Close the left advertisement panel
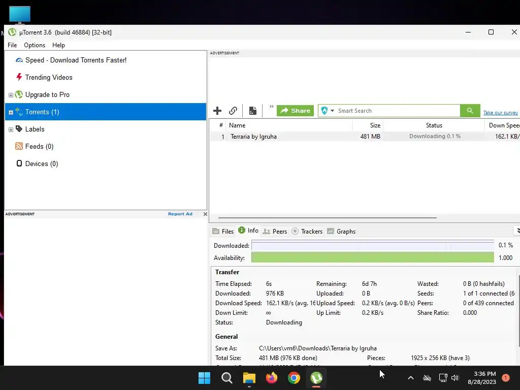The height and width of the screenshot is (390, 520). pyautogui.click(x=205, y=214)
